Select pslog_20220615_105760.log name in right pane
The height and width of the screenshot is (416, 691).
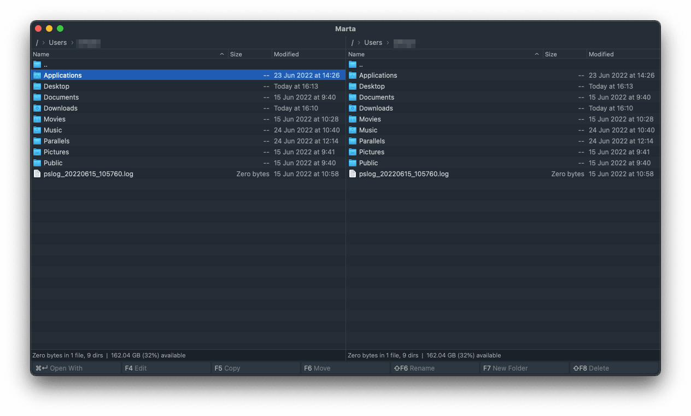(x=404, y=174)
